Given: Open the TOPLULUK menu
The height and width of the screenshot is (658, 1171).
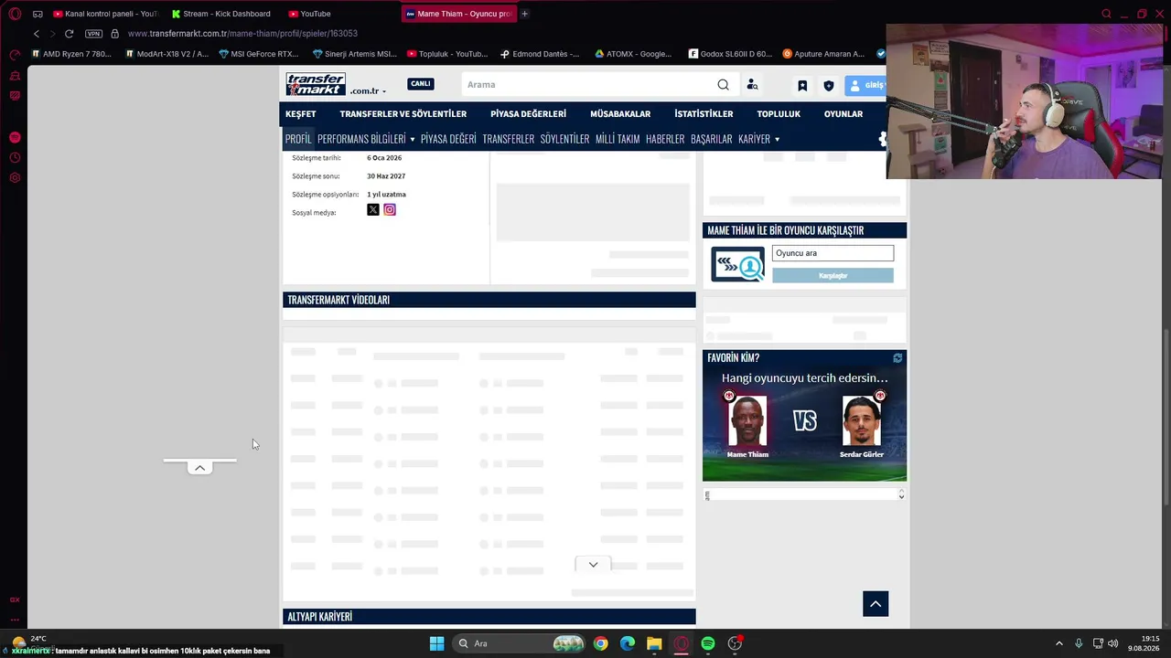Looking at the screenshot, I should pyautogui.click(x=779, y=114).
